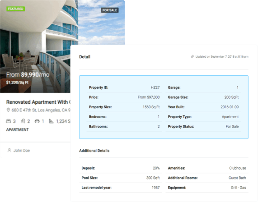The image size is (258, 202).
Task: Click the Amenities Clubhouse value
Action: 238,168
